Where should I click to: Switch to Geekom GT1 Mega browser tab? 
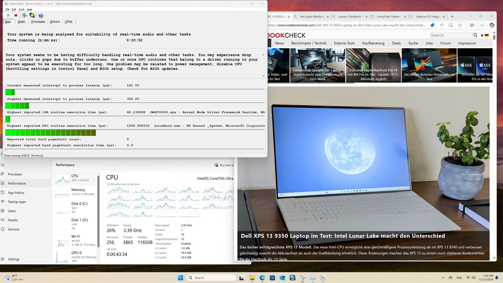pyautogui.click(x=428, y=17)
